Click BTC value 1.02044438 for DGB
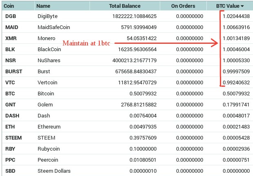253x176 pixels. [x=236, y=16]
